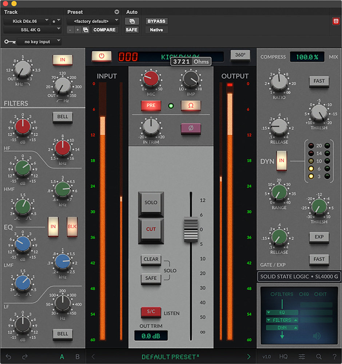342x364 pixels.
Task: Open the insert 'e' dropdown
Action: pos(56,21)
